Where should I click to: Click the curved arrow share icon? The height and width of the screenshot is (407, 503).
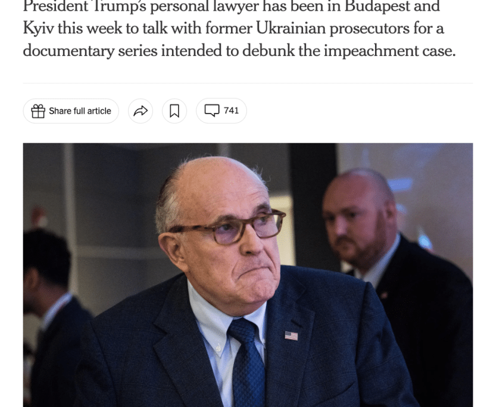point(140,111)
